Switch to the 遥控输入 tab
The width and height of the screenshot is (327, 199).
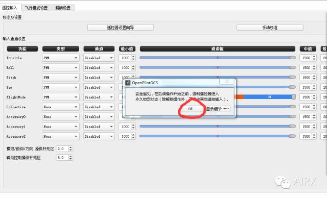[x=9, y=8]
